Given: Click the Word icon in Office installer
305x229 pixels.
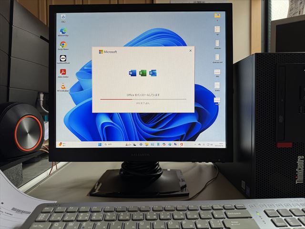Looking at the screenshot, I should pos(132,73).
